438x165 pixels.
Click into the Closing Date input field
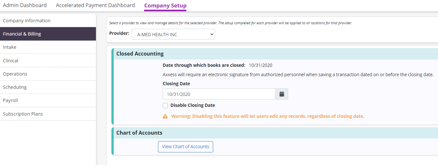tap(219, 94)
